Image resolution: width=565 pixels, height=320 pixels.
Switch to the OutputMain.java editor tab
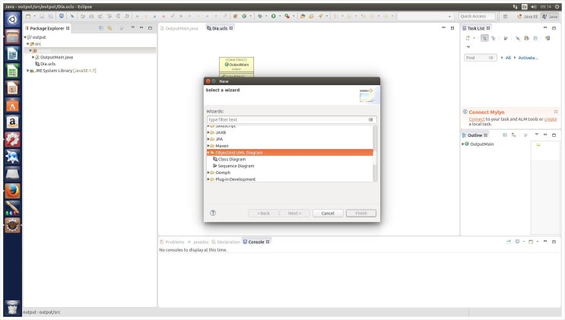pos(180,28)
